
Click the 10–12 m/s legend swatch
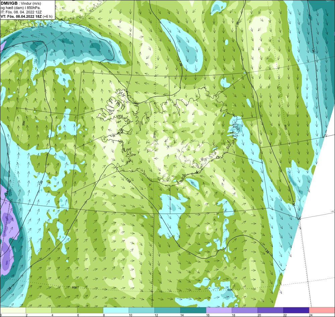[x=142, y=310]
